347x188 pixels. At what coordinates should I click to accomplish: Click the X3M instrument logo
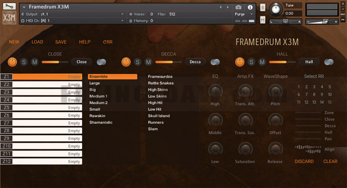(x=9, y=18)
